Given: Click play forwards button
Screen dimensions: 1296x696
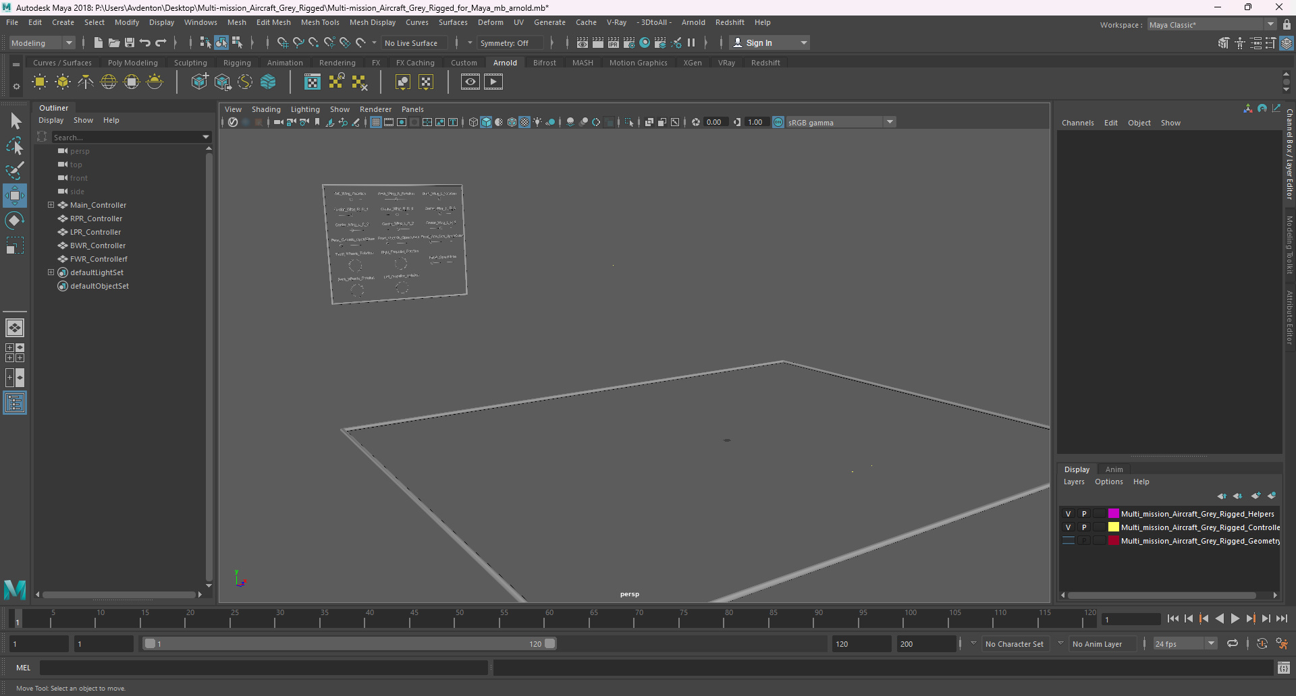Looking at the screenshot, I should coord(1235,618).
